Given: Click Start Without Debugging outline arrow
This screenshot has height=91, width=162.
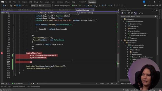Looking at the screenshot, I should 80,6.
